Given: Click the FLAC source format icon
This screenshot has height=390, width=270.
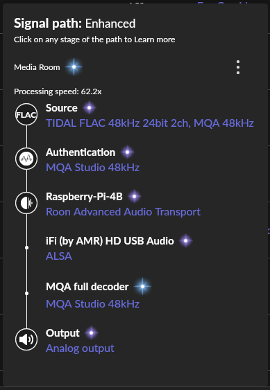Looking at the screenshot, I should [x=26, y=114].
